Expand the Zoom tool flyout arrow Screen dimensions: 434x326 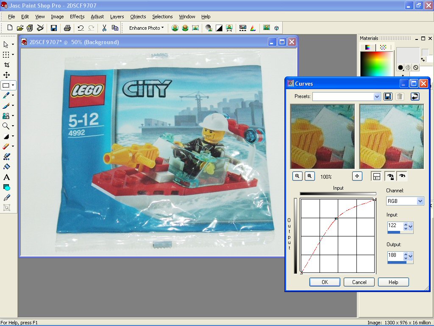point(13,126)
